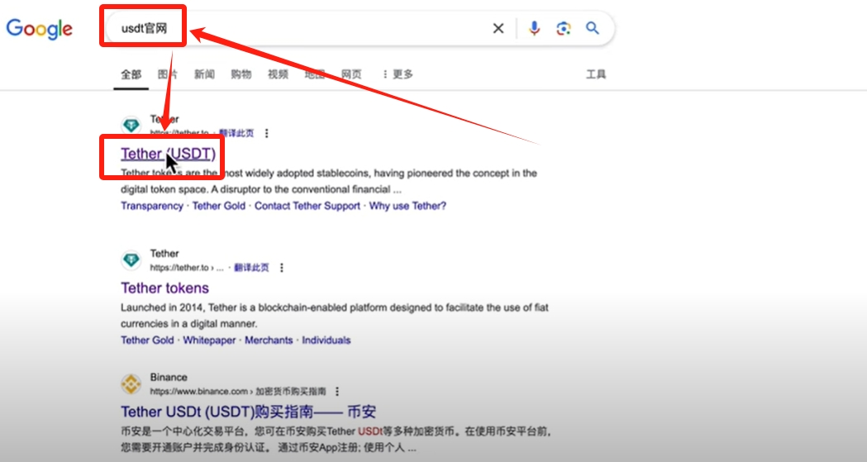Open the Tether tokens result link
Viewport: 867px width, 462px height.
pos(164,288)
